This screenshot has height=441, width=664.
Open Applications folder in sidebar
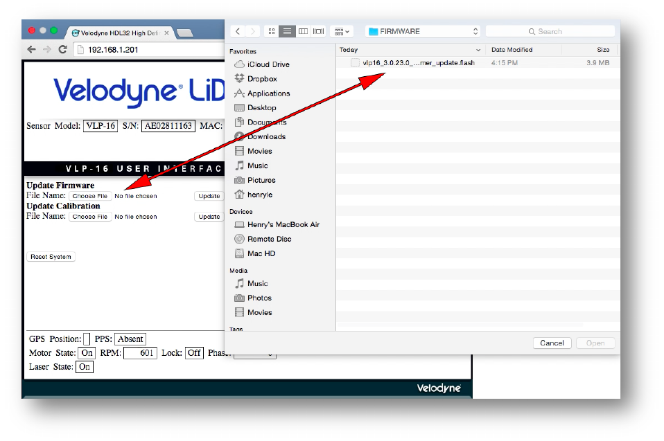coord(268,93)
